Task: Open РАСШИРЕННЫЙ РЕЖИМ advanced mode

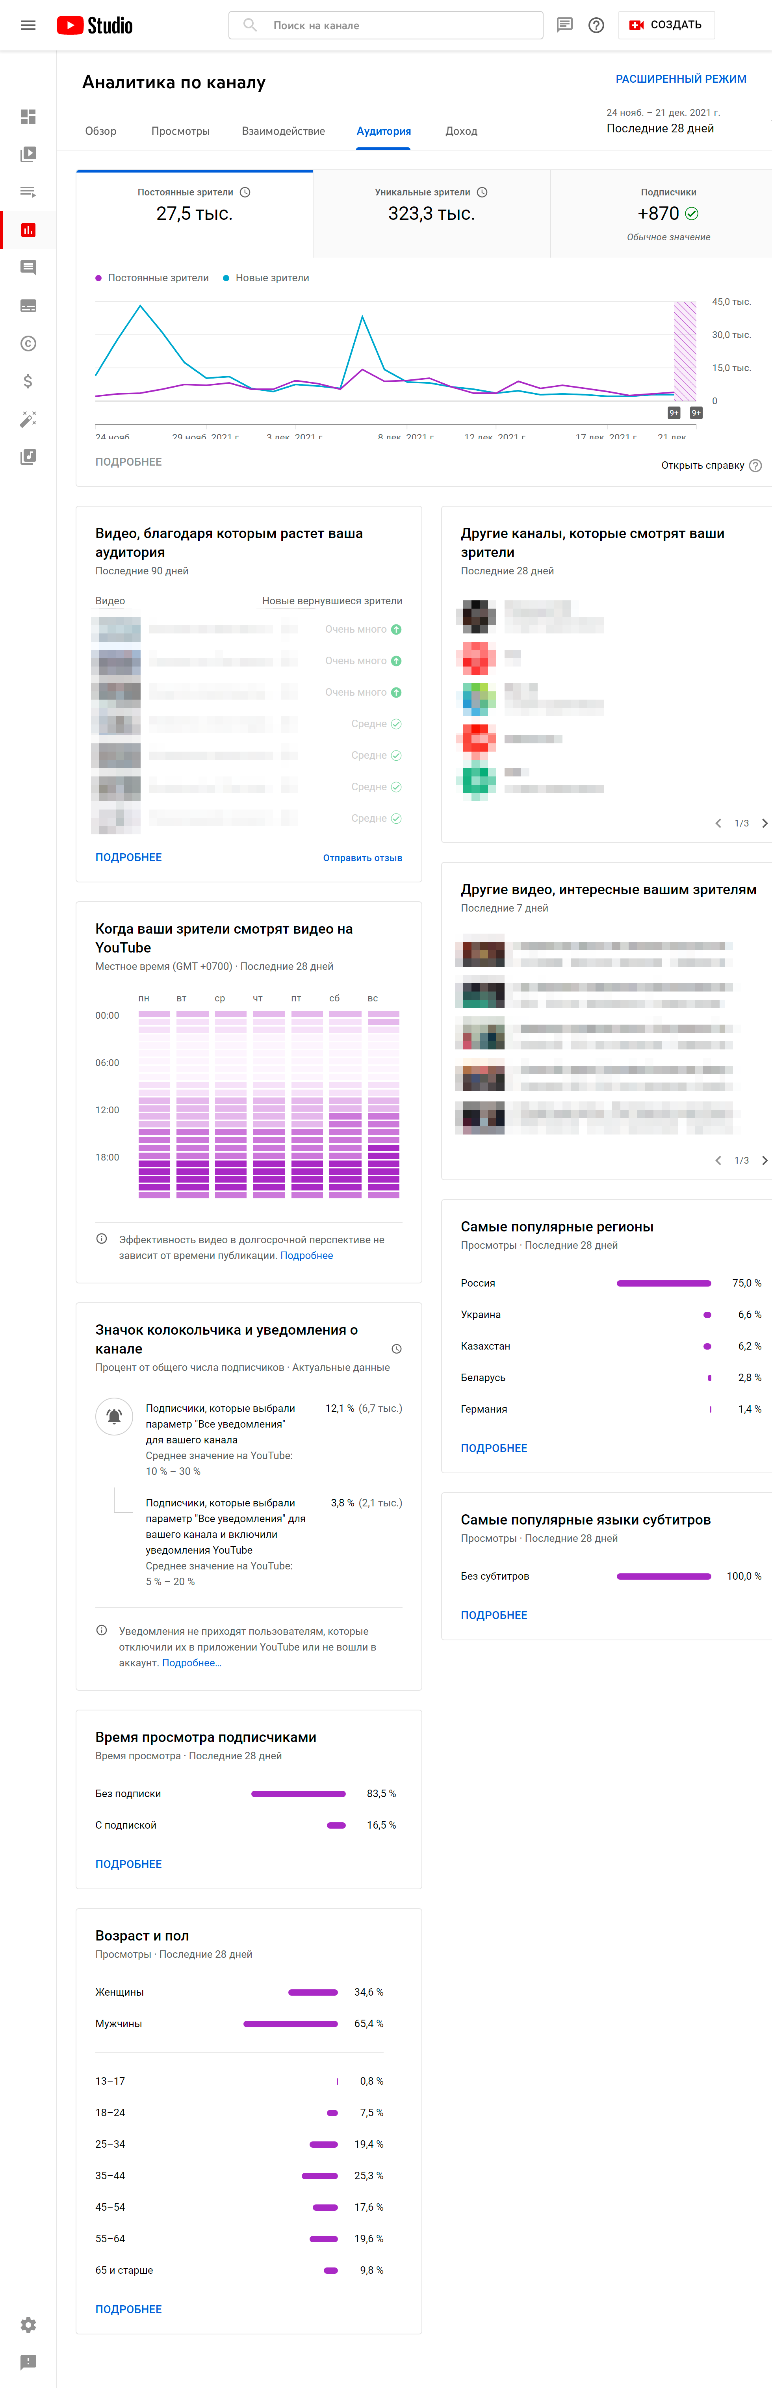Action: click(x=681, y=79)
